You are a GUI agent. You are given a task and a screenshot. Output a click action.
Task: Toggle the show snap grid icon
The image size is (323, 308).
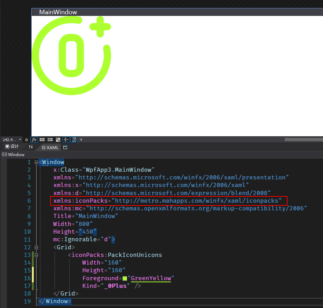pos(42,140)
